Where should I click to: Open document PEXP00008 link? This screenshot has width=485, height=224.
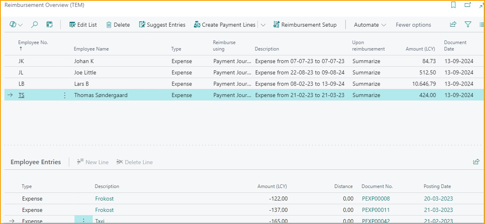pos(375,198)
